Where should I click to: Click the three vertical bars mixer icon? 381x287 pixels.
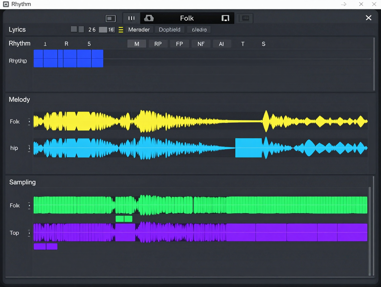[x=131, y=18]
